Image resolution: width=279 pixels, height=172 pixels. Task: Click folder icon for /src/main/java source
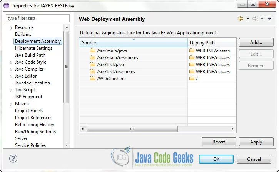coord(92,51)
